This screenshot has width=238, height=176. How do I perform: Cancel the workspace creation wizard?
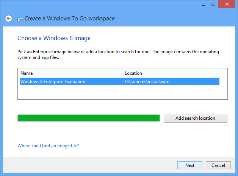coord(218,165)
